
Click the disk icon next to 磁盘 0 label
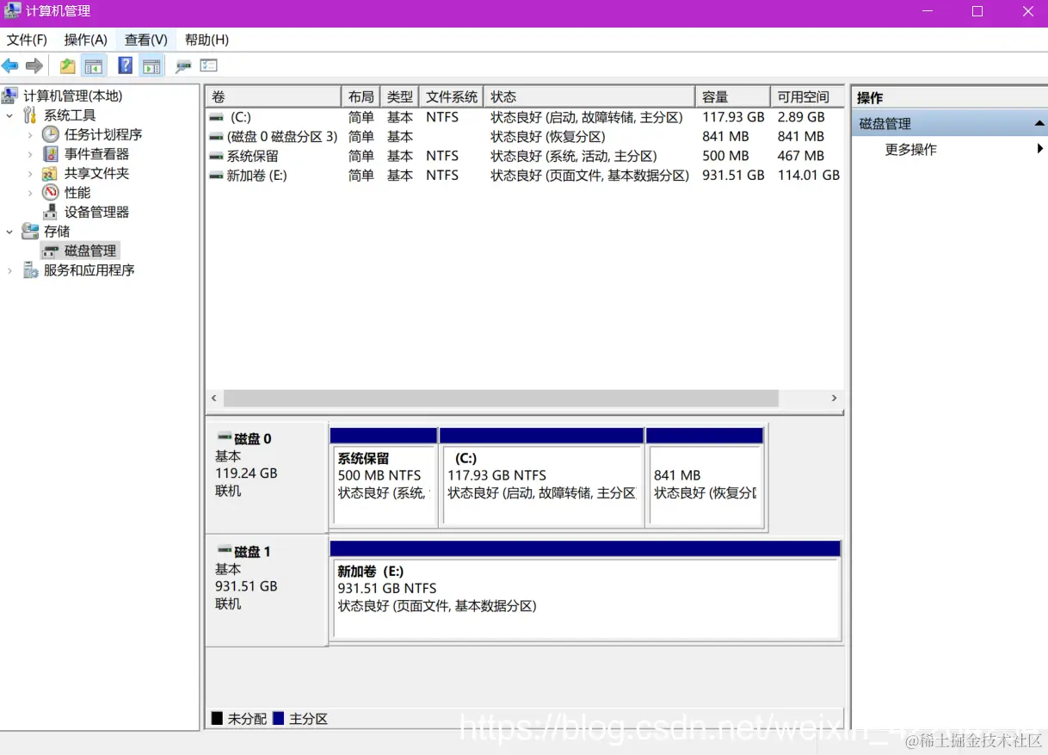pos(225,438)
